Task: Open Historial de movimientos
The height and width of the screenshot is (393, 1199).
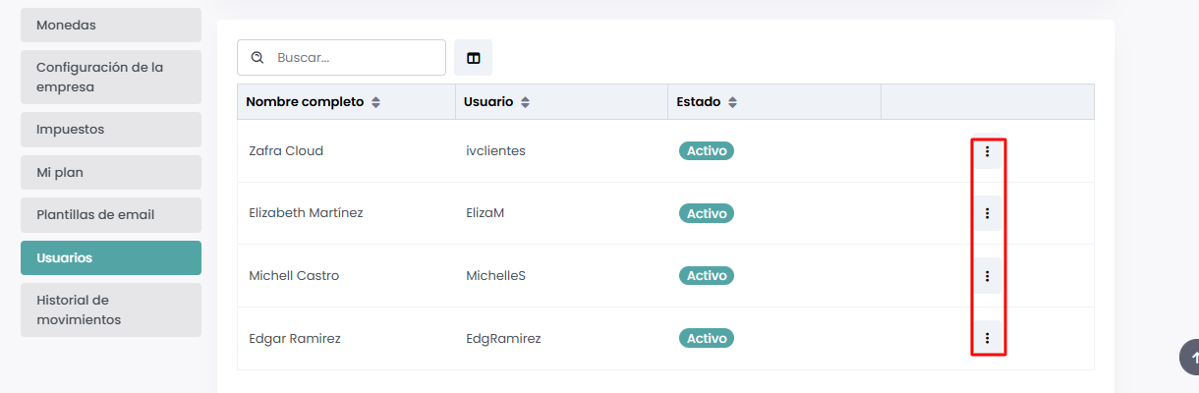Action: [111, 309]
